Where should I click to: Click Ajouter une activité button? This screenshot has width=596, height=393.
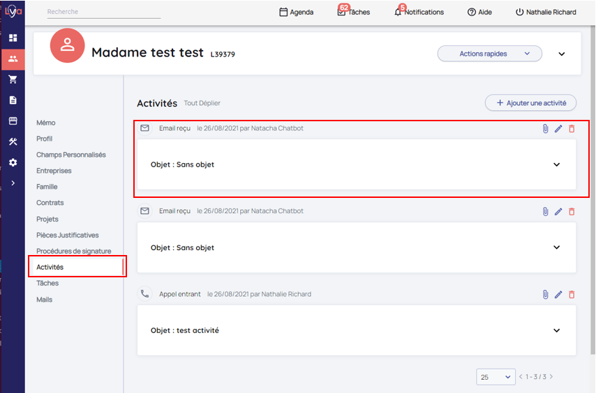[530, 103]
